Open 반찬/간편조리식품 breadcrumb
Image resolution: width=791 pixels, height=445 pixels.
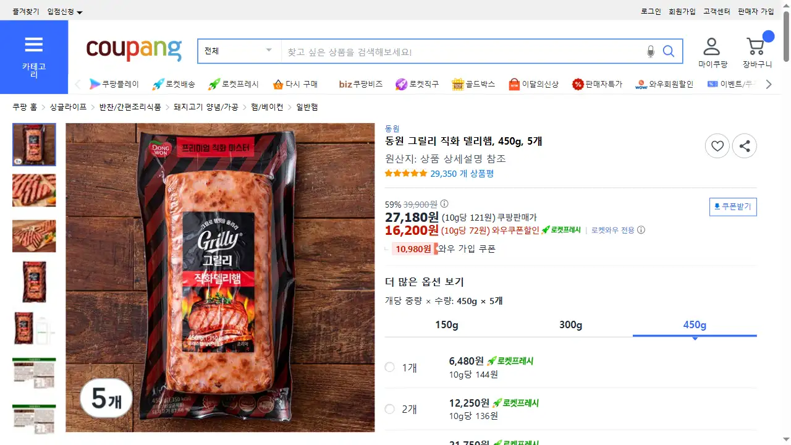click(130, 107)
